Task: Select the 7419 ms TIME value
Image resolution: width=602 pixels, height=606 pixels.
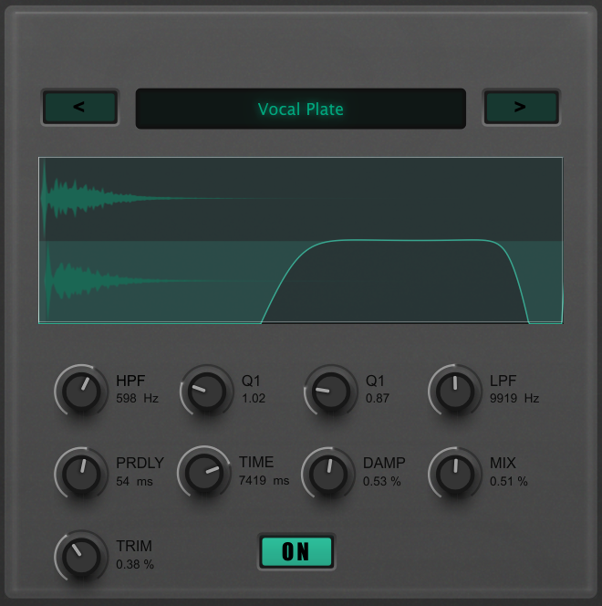Action: 264,481
